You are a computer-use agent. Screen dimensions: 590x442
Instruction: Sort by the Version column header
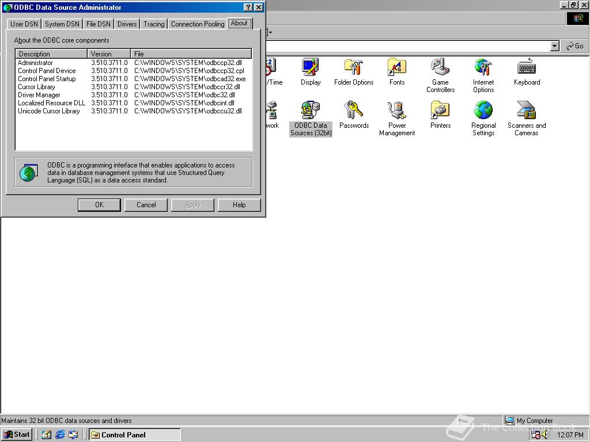click(x=109, y=54)
